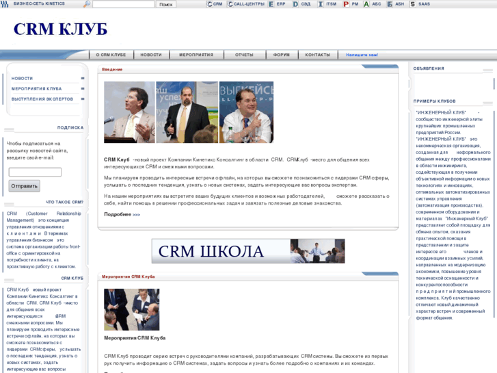The image size is (497, 373).
Task: Click the Примеры клубов heading
Action: 434,101
